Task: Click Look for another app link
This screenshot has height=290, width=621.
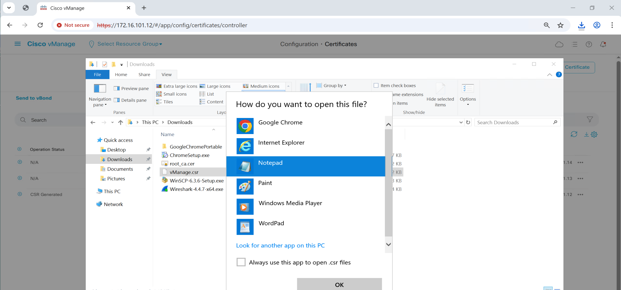Action: (x=280, y=245)
